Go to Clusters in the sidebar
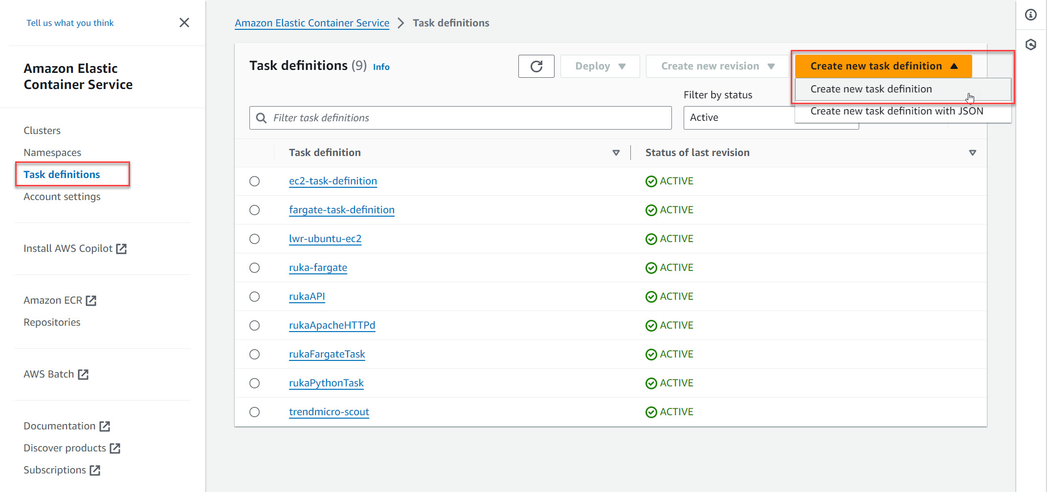Viewport: 1047px width, 492px height. pyautogui.click(x=42, y=131)
